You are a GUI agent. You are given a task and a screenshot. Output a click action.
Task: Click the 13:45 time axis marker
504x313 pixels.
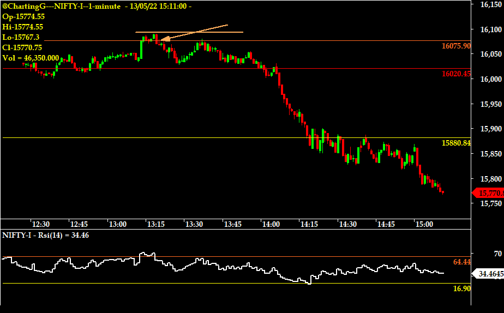tap(233, 224)
